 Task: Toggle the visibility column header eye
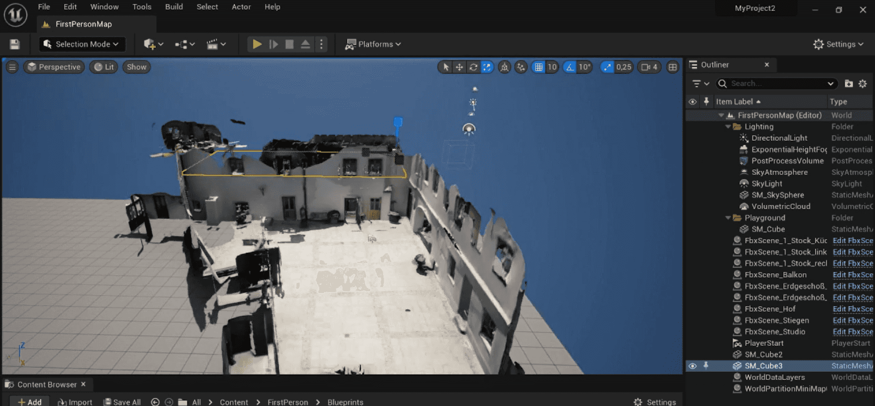point(692,102)
